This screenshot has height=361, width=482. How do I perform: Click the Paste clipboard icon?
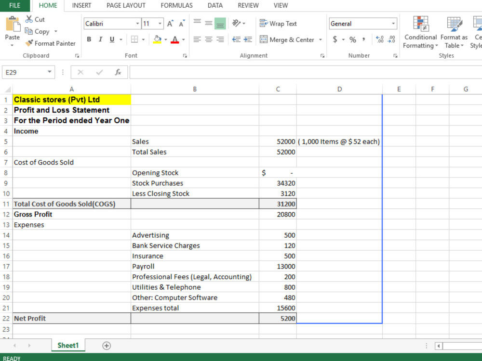(x=13, y=24)
